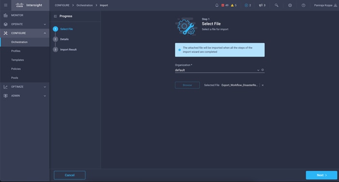Click the Export_Workflow_DisasterRe file name
The image size is (339, 182).
239,85
